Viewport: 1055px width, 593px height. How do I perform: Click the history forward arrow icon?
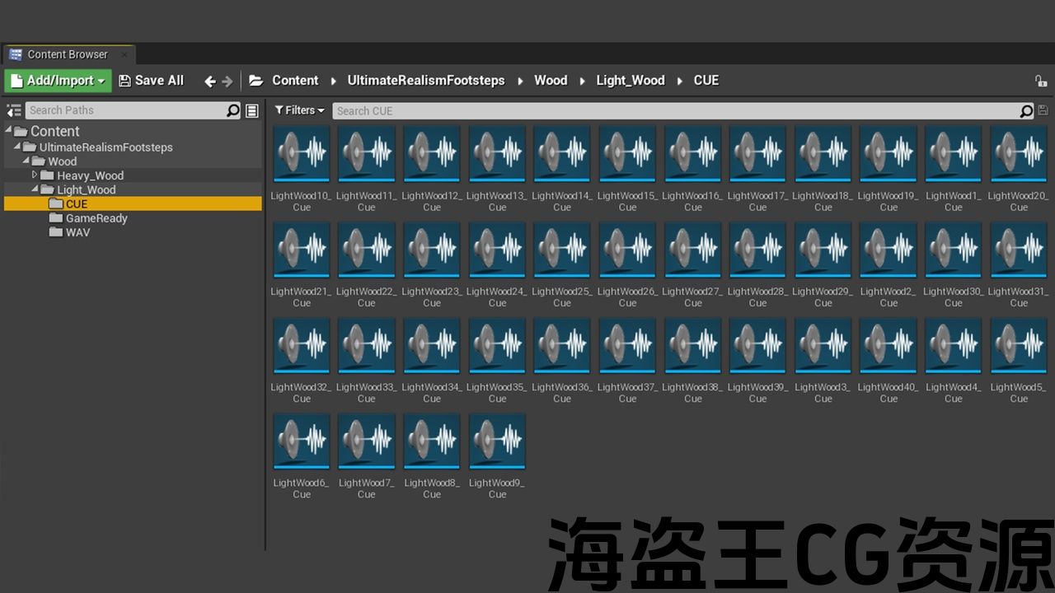pyautogui.click(x=227, y=81)
